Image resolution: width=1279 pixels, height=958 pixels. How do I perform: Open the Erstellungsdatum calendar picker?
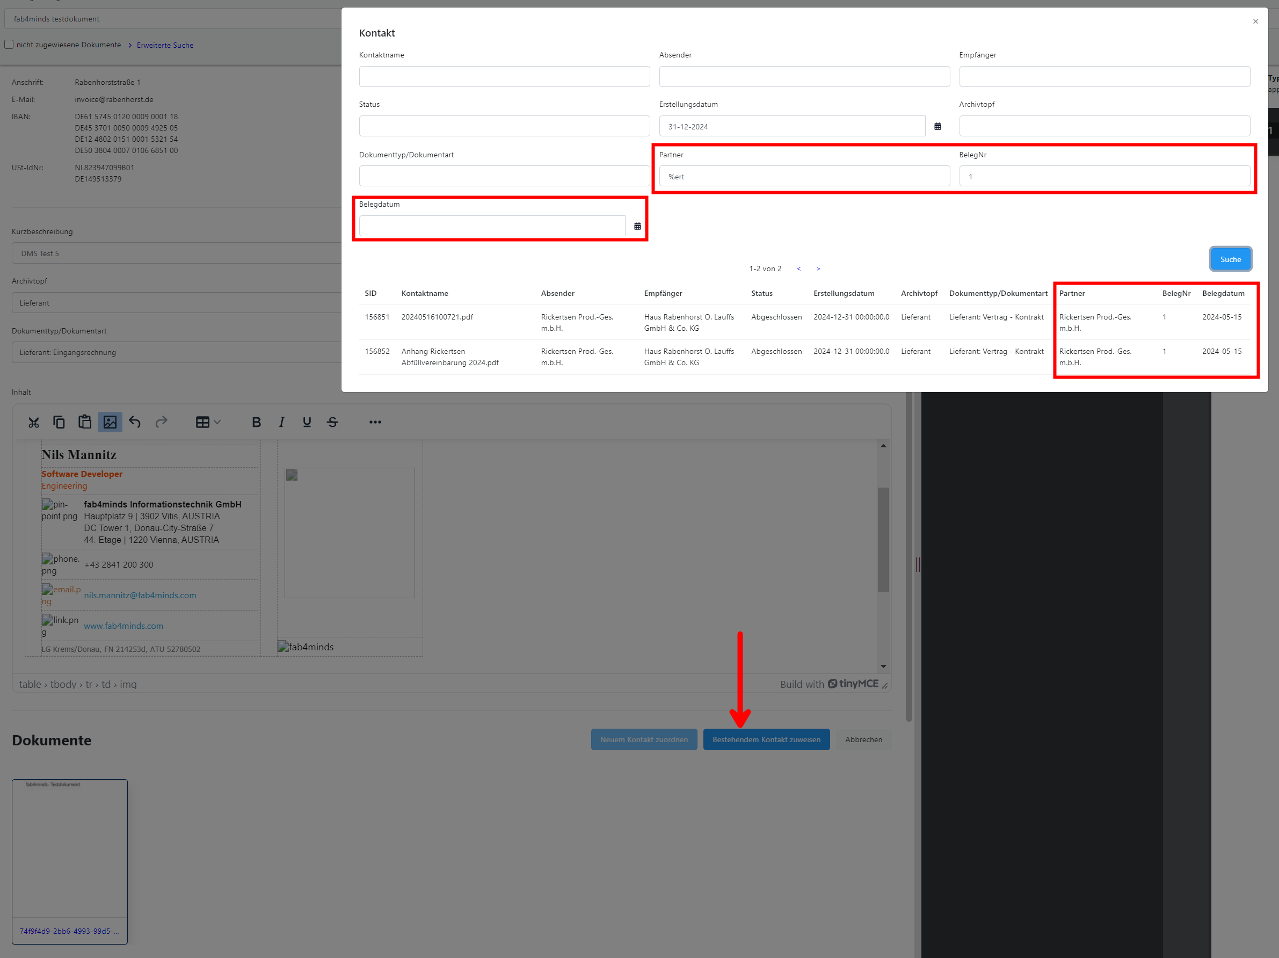[x=938, y=127]
